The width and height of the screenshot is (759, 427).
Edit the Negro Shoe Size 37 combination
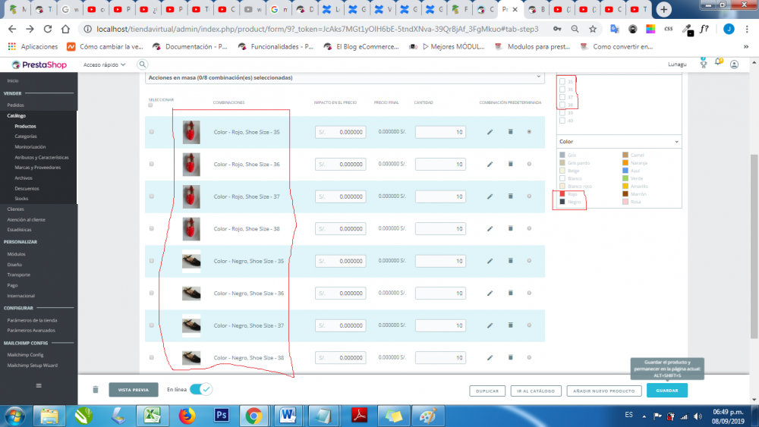490,325
